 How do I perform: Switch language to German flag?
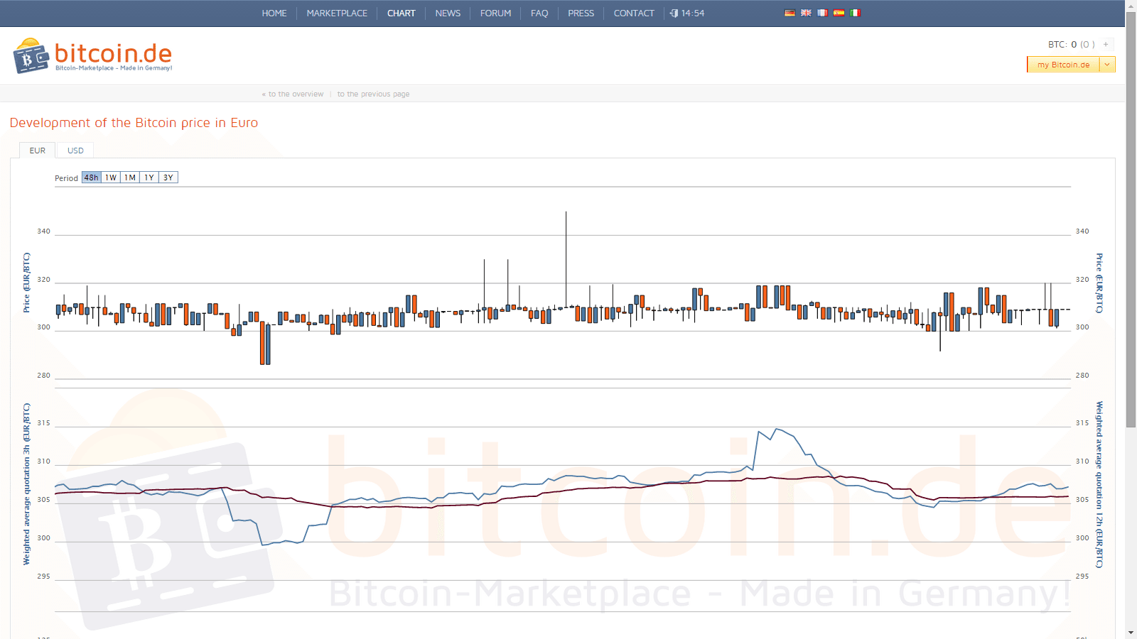(790, 13)
